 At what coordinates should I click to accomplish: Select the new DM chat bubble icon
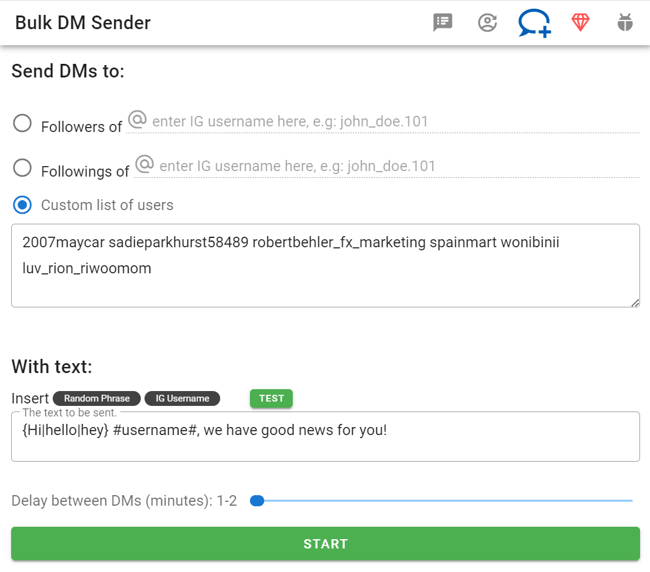[535, 23]
